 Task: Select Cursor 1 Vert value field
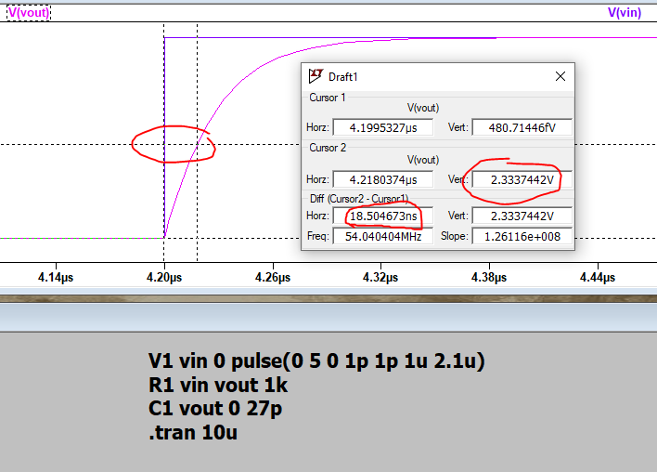[522, 127]
